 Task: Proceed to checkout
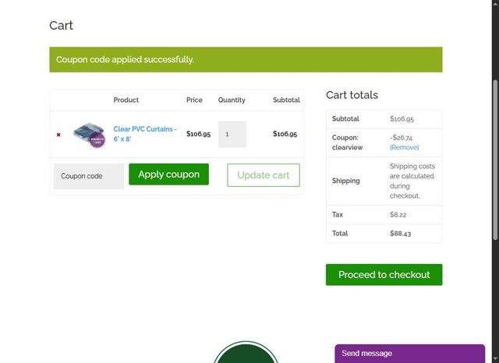coord(384,275)
